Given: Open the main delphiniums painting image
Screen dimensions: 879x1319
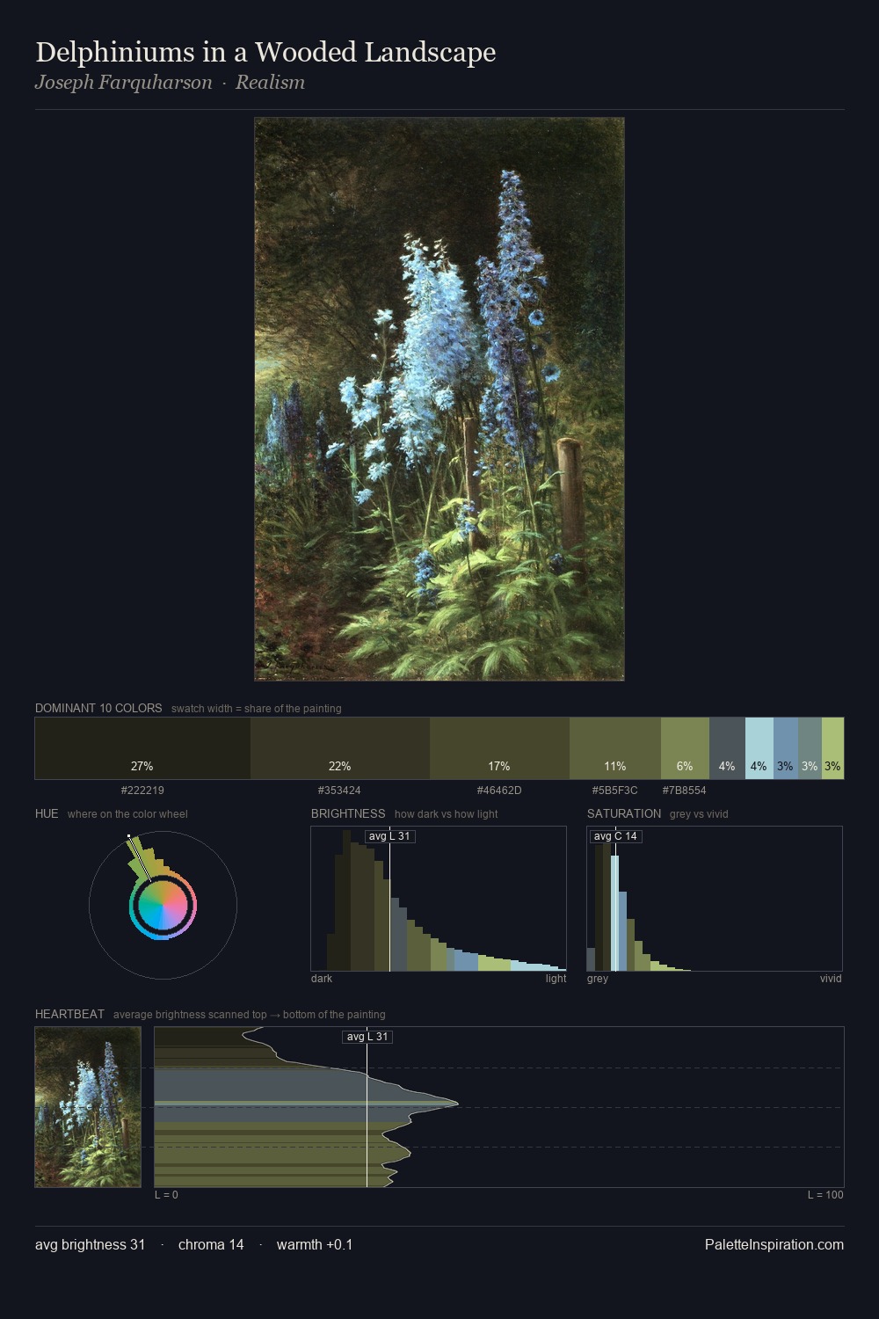Looking at the screenshot, I should (439, 399).
